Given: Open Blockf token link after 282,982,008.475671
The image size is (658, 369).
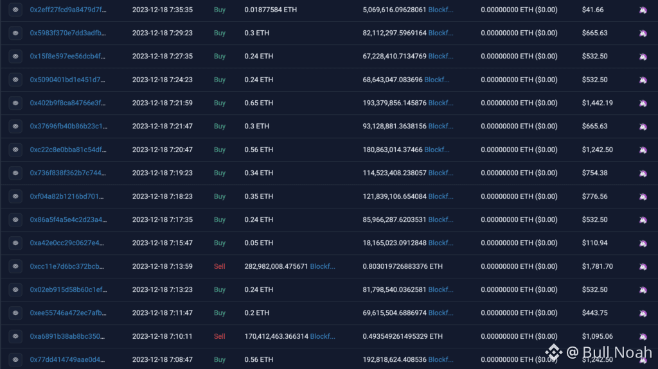Looking at the screenshot, I should pyautogui.click(x=323, y=266).
